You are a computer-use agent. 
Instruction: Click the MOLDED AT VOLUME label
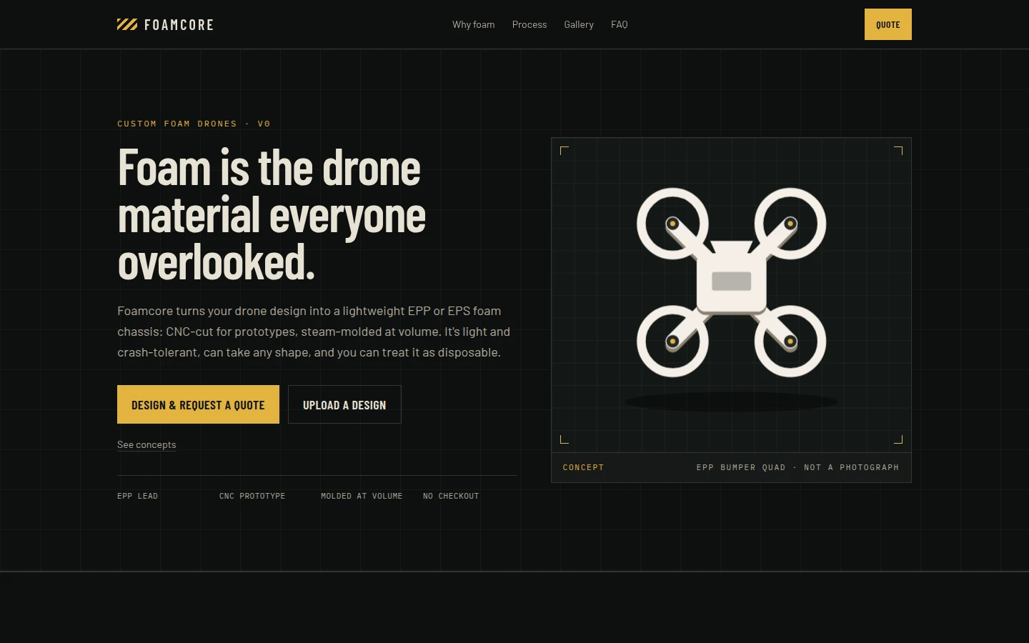pyautogui.click(x=362, y=496)
